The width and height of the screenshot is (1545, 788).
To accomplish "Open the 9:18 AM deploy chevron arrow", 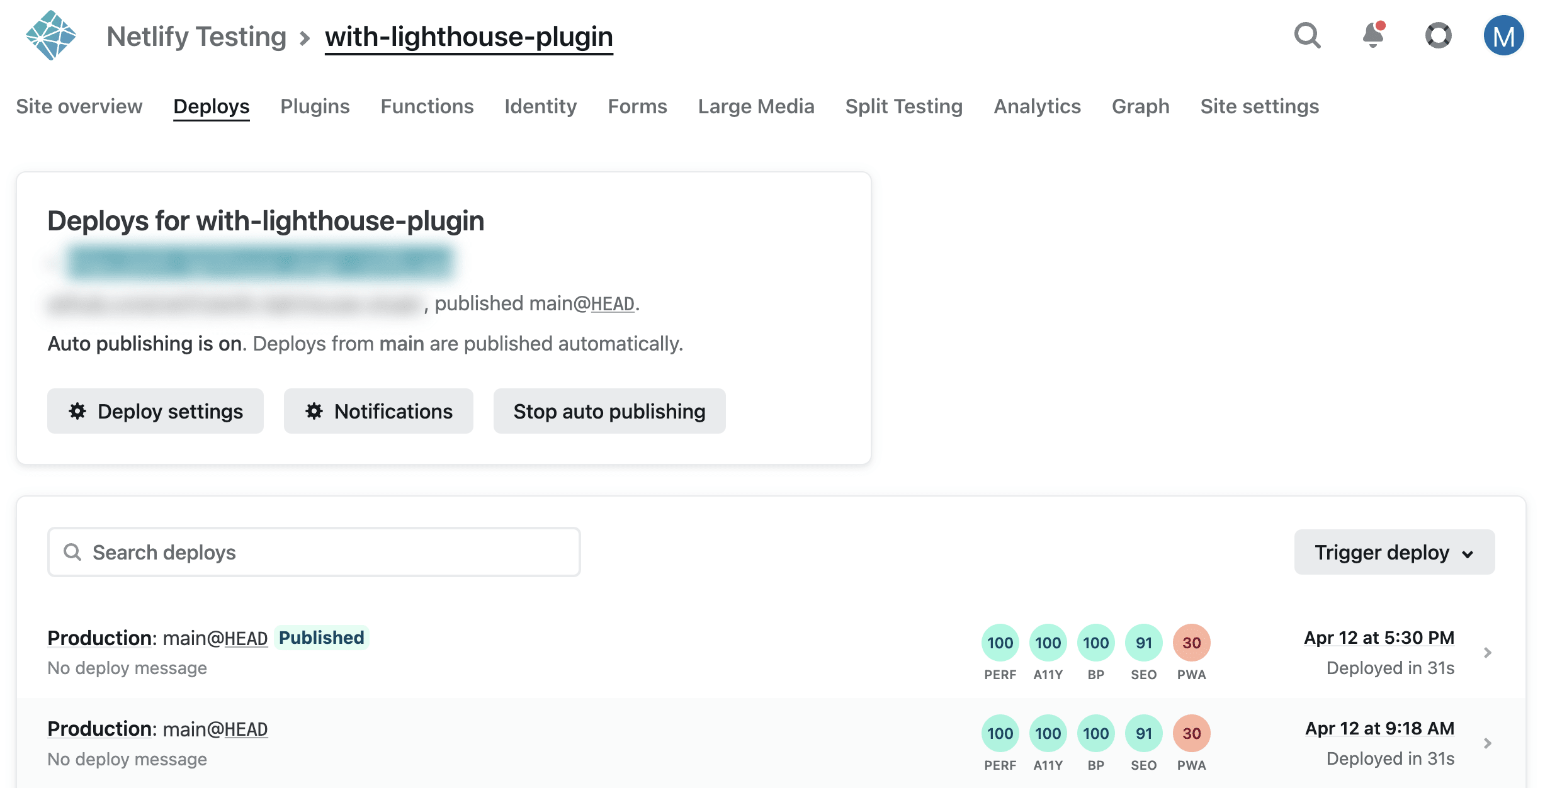I will pos(1488,743).
